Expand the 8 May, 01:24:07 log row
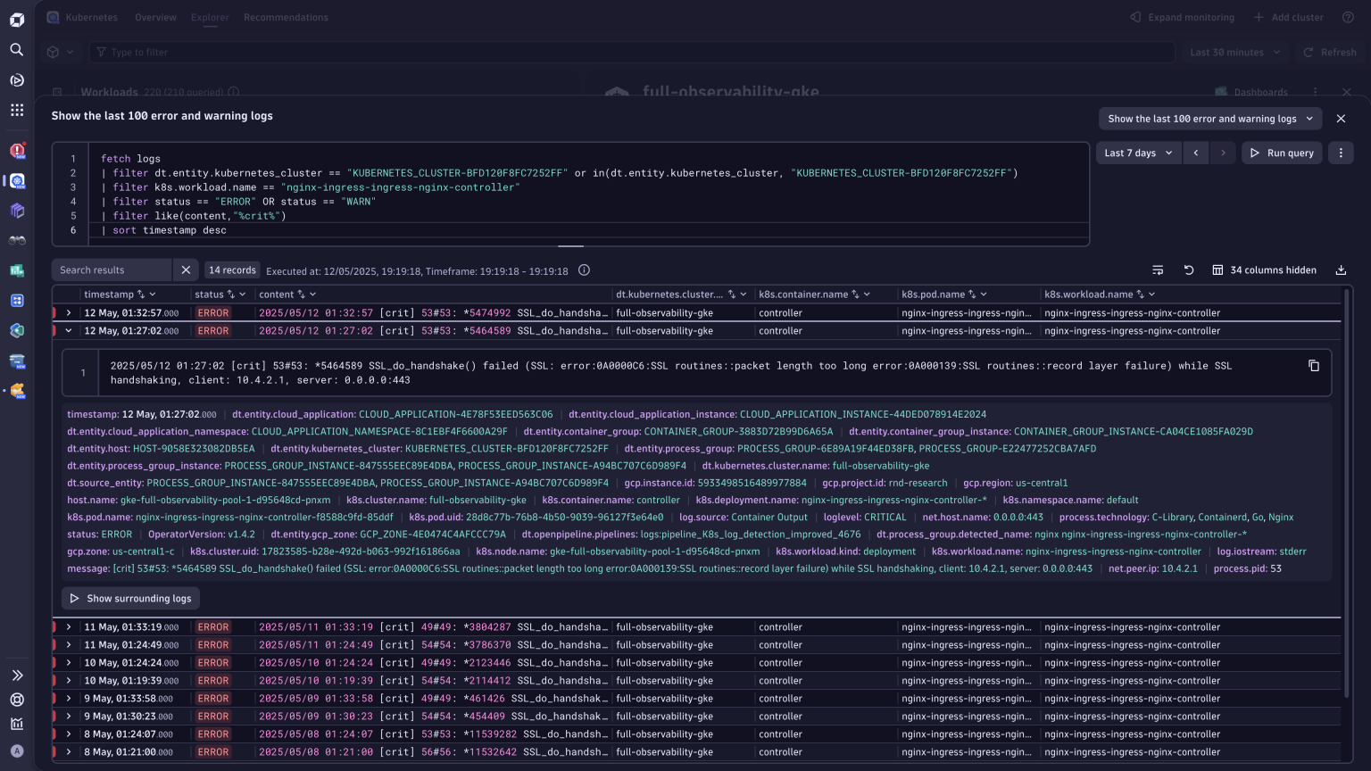Viewport: 1371px width, 771px height. click(x=68, y=734)
